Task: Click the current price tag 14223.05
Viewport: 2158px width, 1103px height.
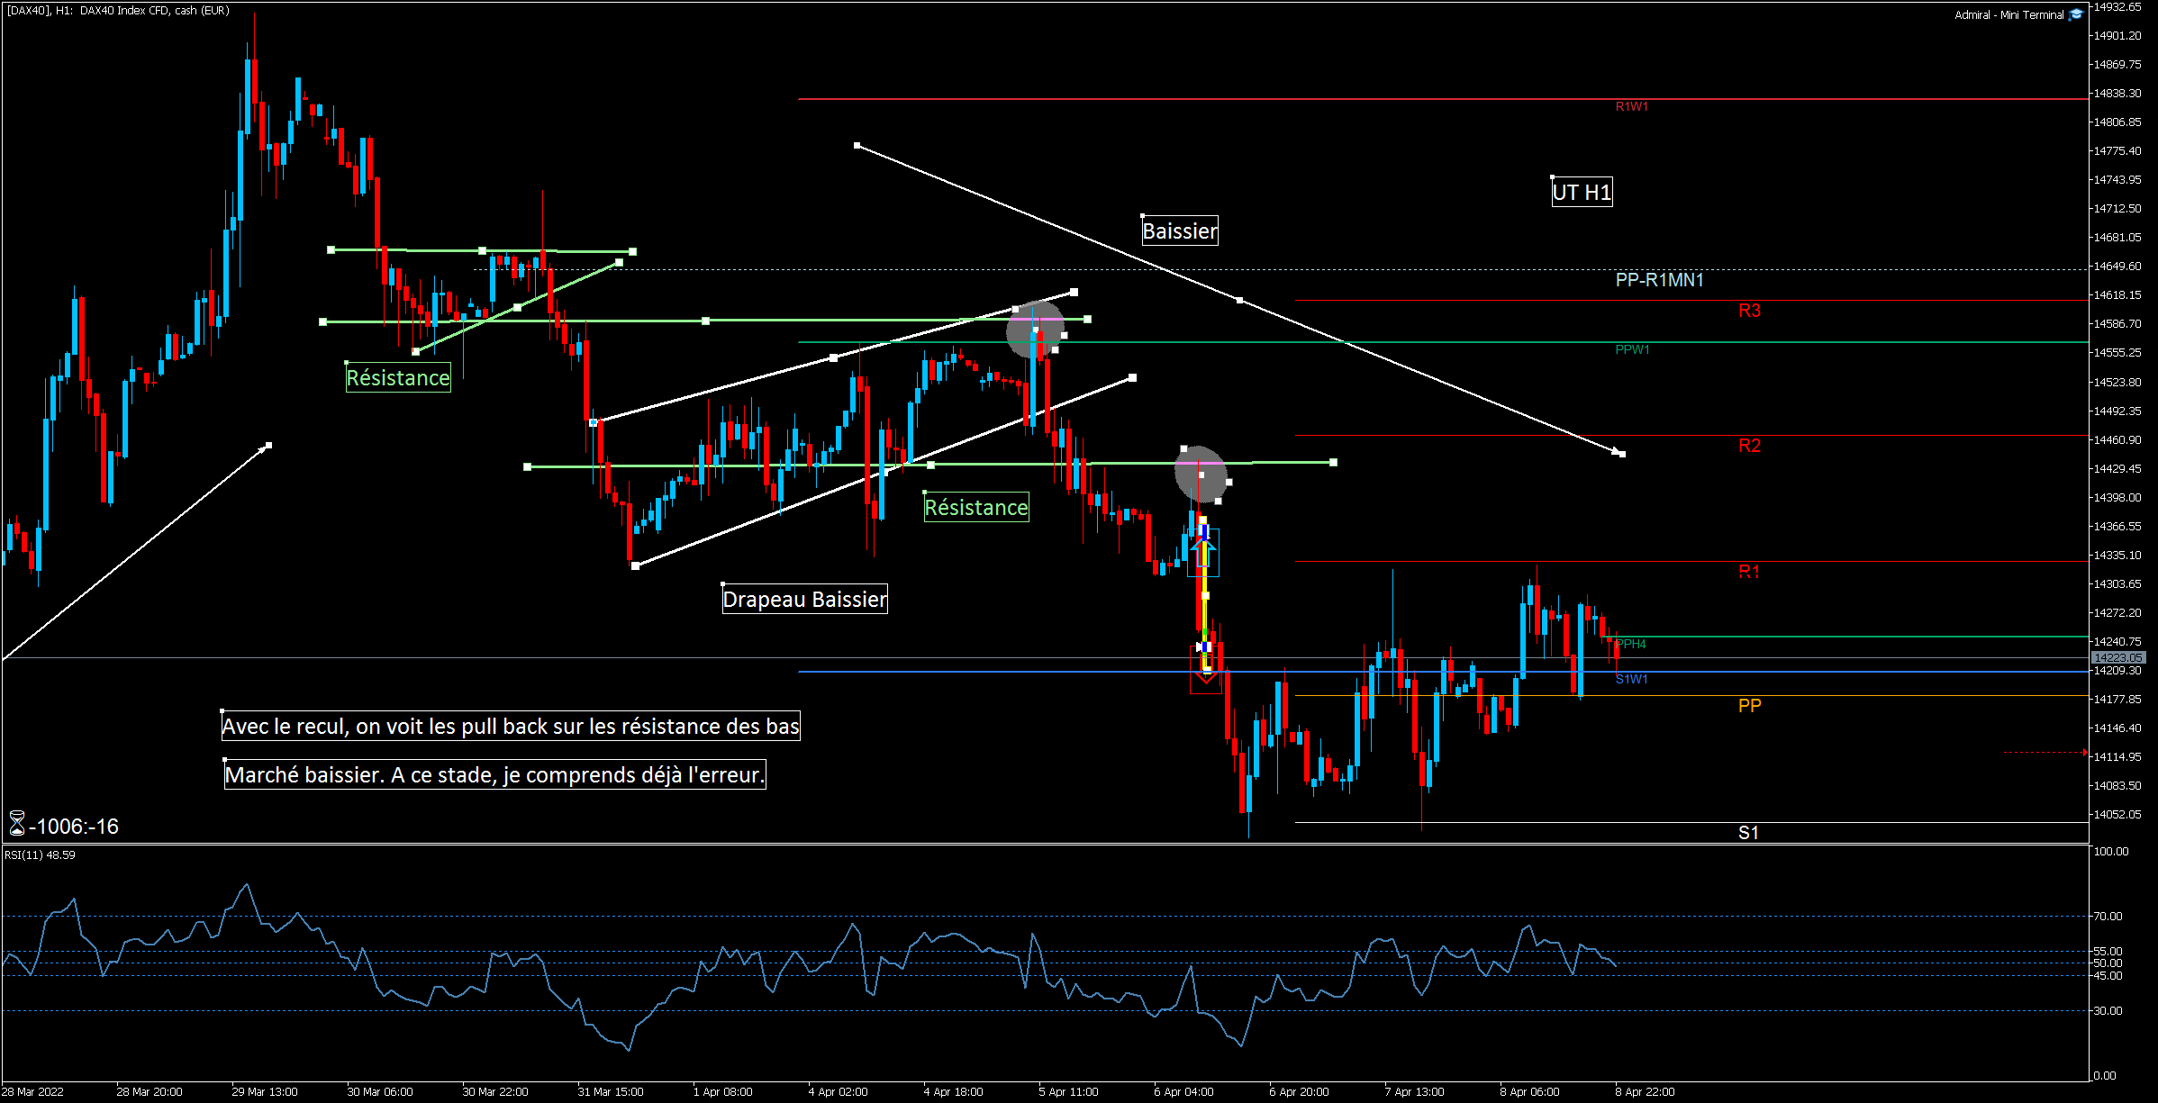Action: (x=2117, y=657)
